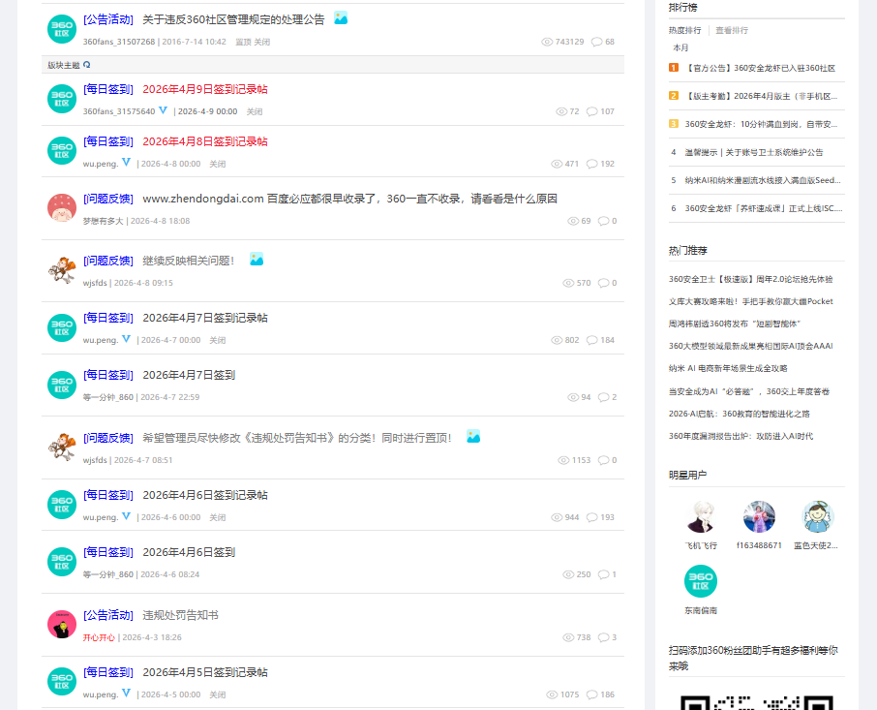
Task: Open ranked post 360安全龙虾 养虾速成课
Action: pos(764,208)
